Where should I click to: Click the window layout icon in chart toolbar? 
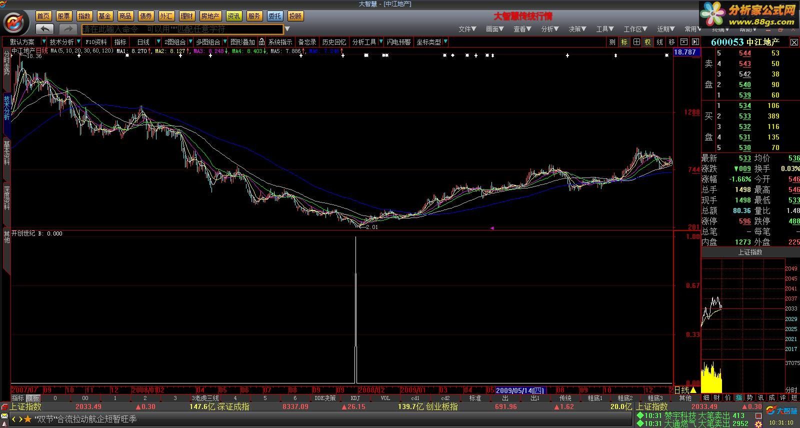tap(683, 42)
